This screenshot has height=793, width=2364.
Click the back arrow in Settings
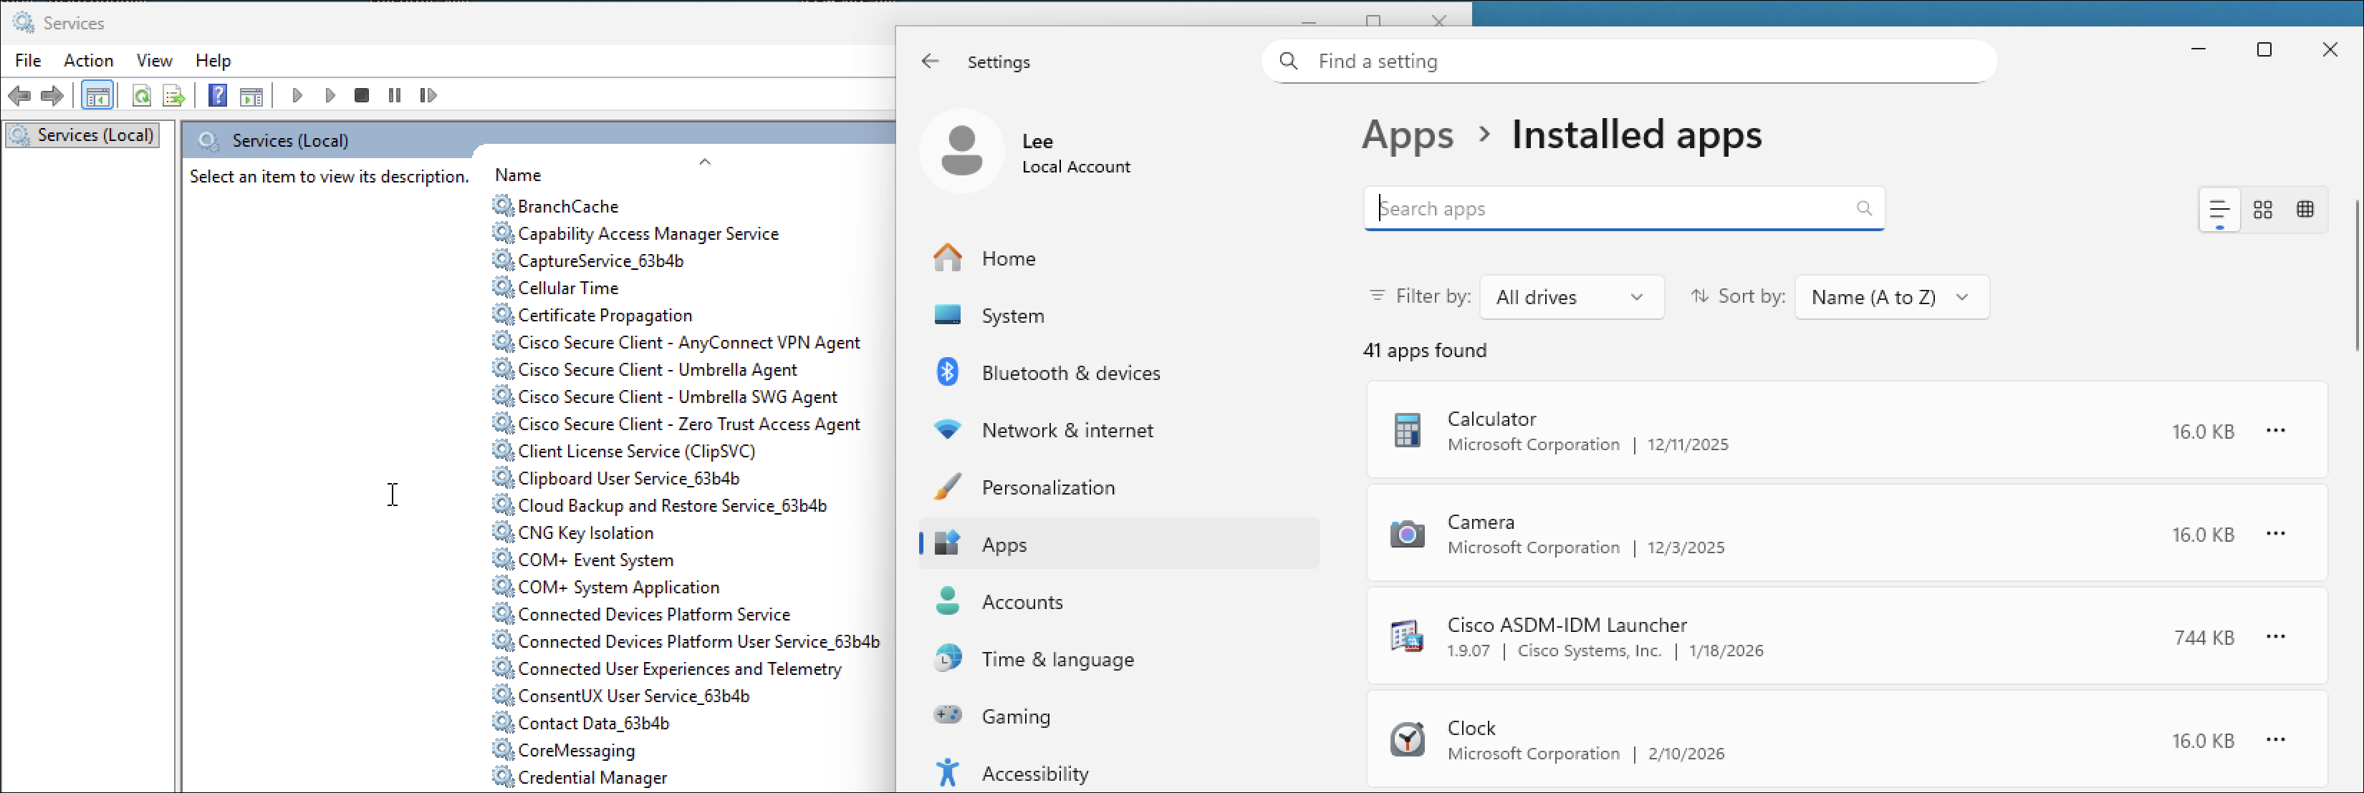click(x=931, y=62)
